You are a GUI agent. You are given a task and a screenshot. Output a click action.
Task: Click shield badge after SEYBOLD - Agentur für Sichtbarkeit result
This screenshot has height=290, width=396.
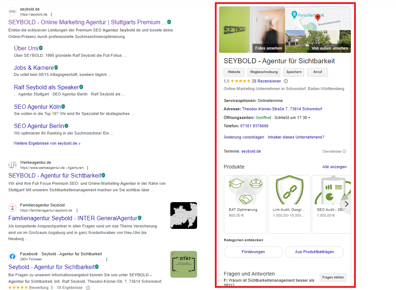click(x=103, y=175)
